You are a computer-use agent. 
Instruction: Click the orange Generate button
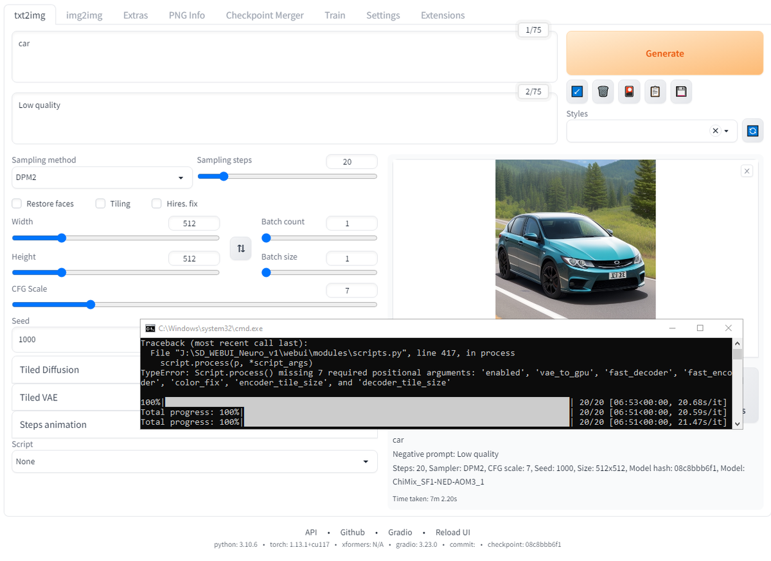tap(664, 53)
